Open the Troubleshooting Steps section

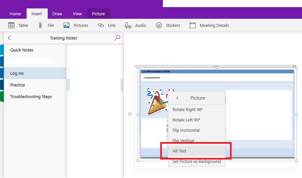tap(35, 97)
